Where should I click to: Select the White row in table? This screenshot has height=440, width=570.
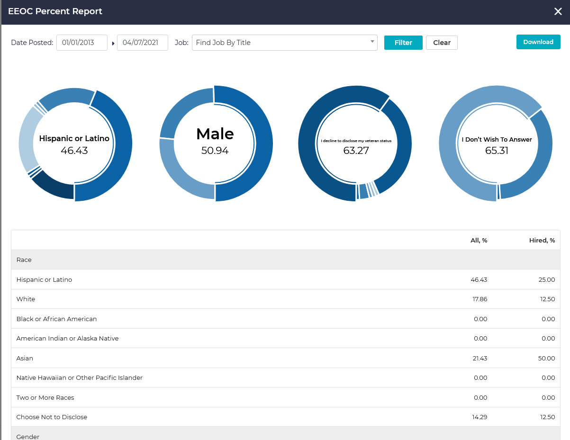285,299
